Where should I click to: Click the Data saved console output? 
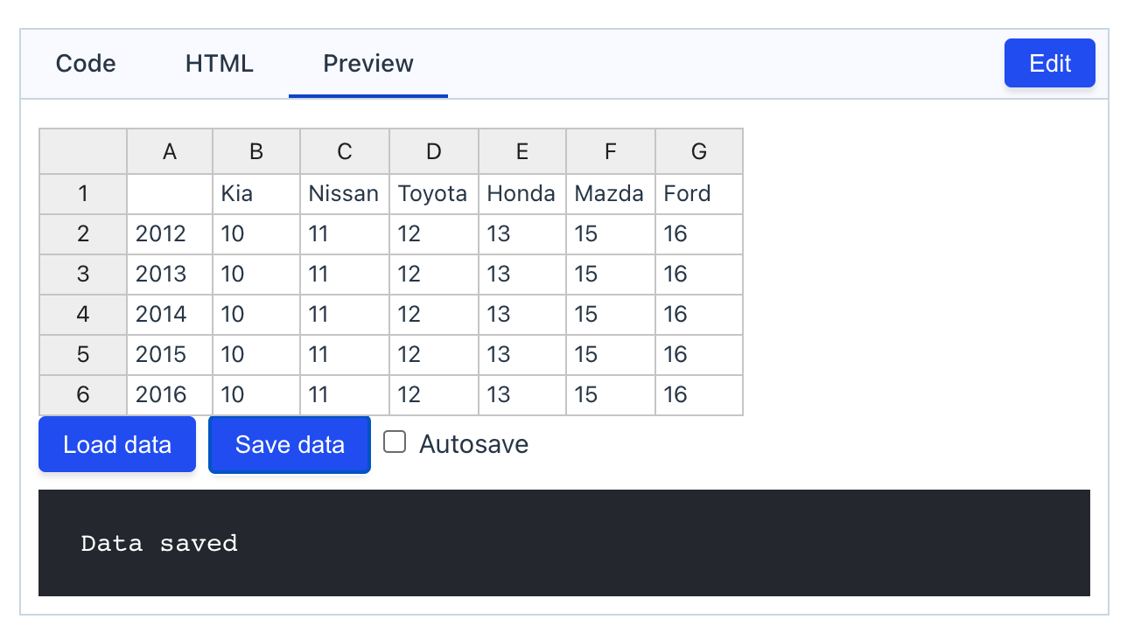click(159, 543)
